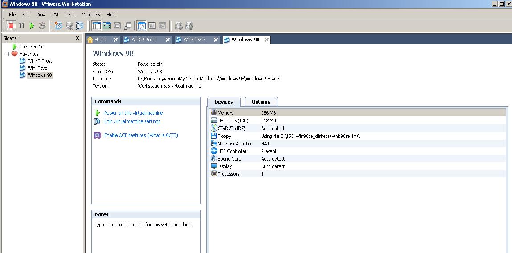Open the Windows menu
512x253 pixels.
pyautogui.click(x=91, y=15)
